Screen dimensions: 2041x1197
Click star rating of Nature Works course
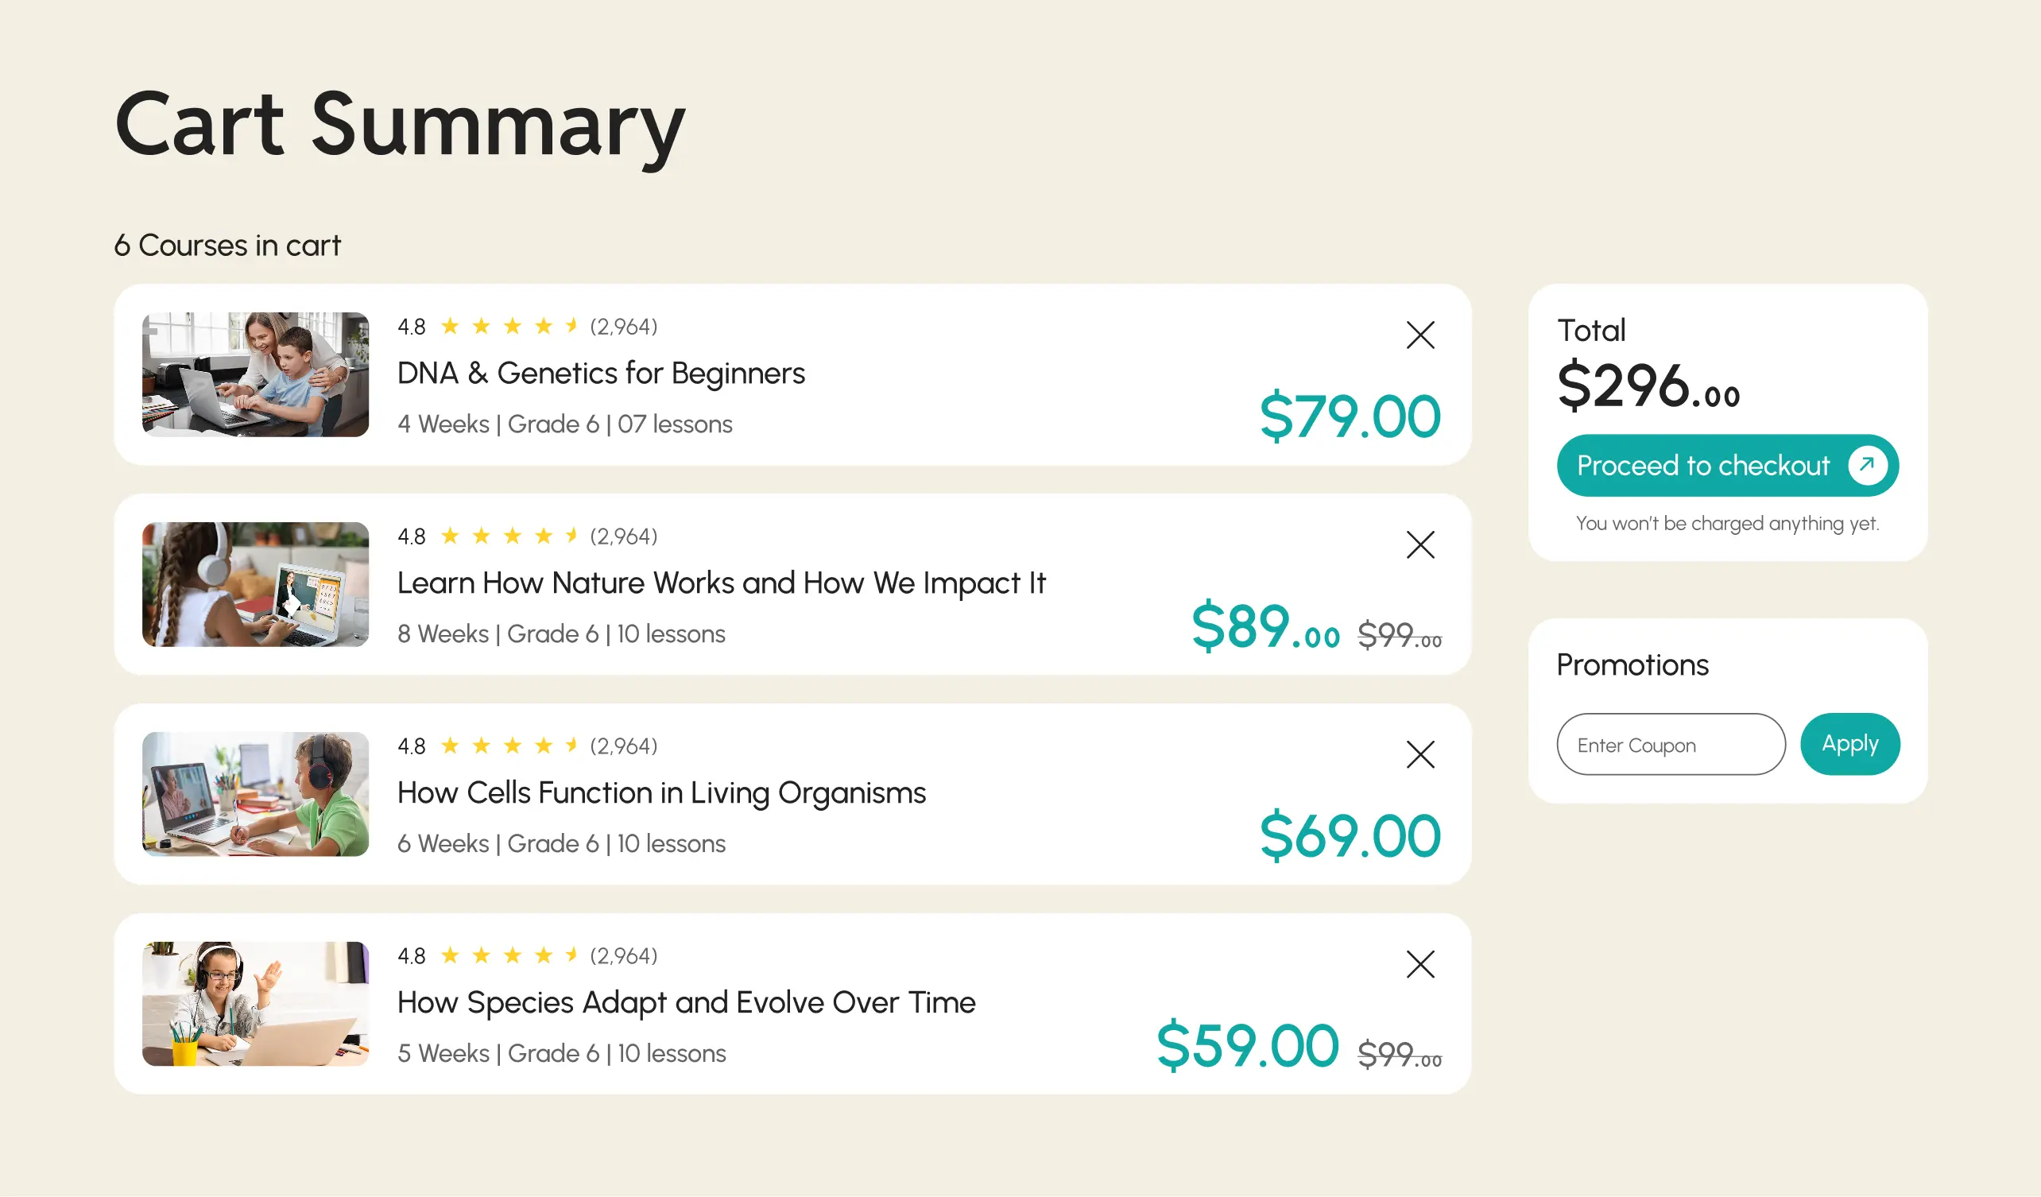[x=509, y=537]
